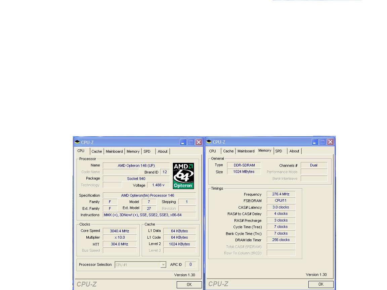Open Cache tab in right CPU-Z window
387x290 pixels.
pos(228,151)
